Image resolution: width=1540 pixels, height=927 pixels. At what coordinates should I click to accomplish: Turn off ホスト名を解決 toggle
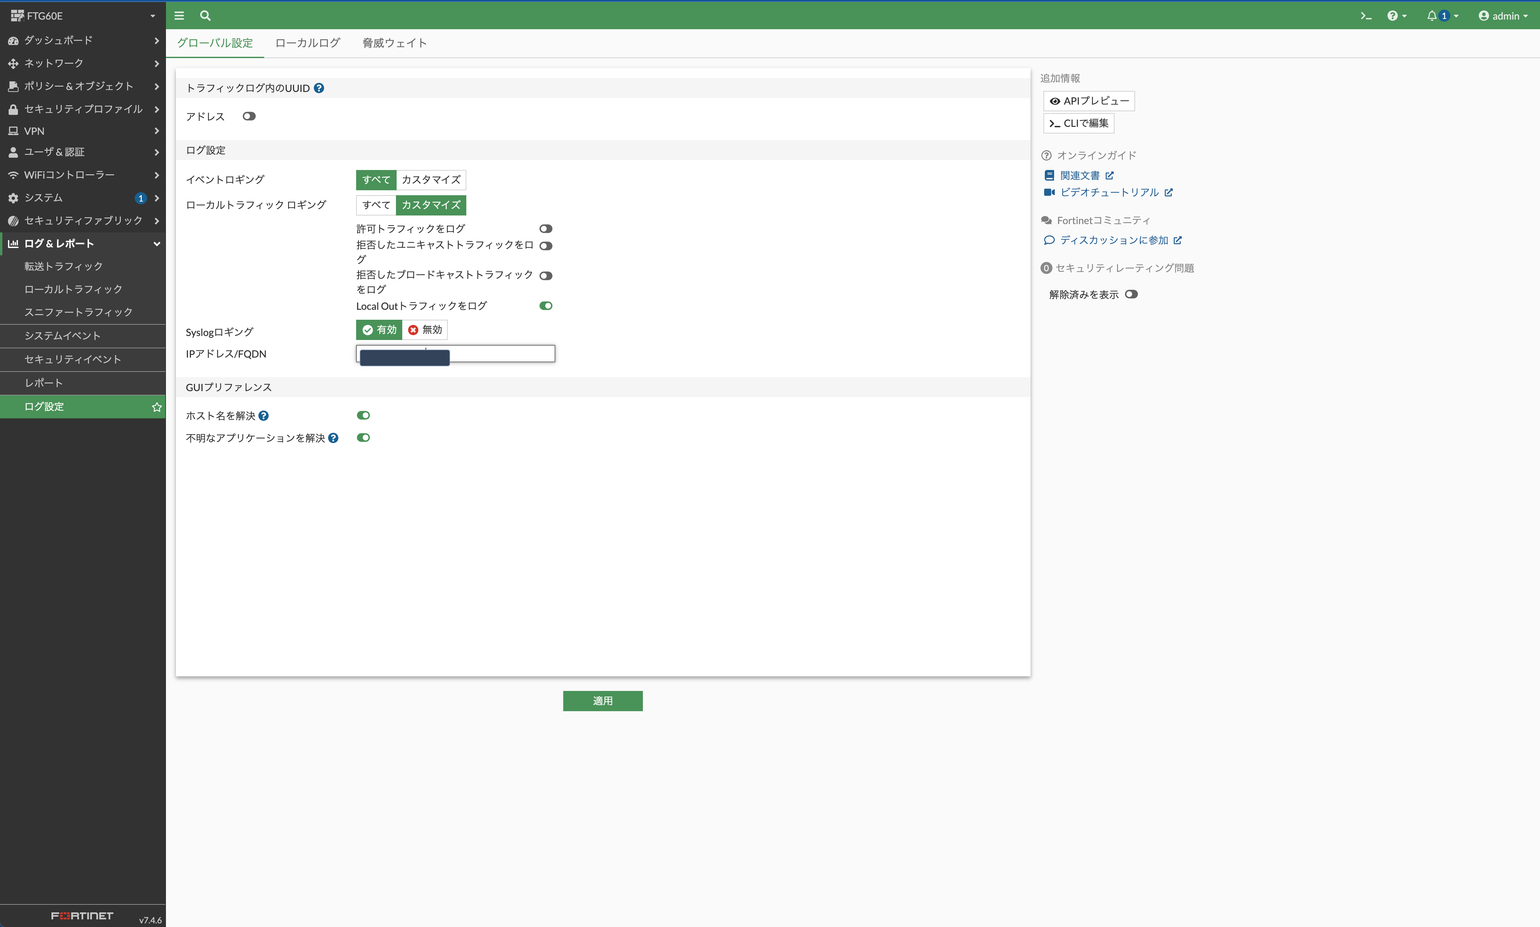363,415
